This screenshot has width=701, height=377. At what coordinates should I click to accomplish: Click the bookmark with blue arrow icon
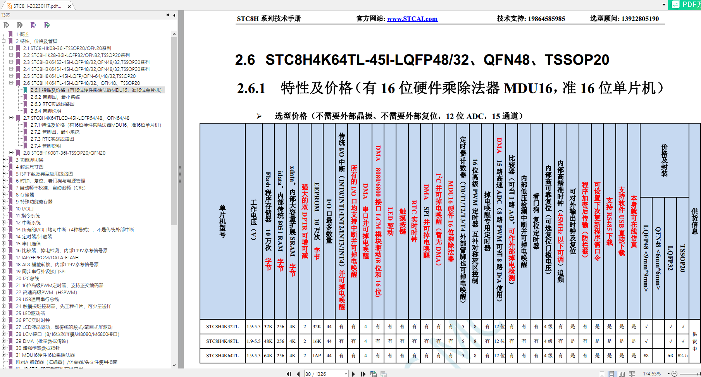pyautogui.click(x=33, y=25)
